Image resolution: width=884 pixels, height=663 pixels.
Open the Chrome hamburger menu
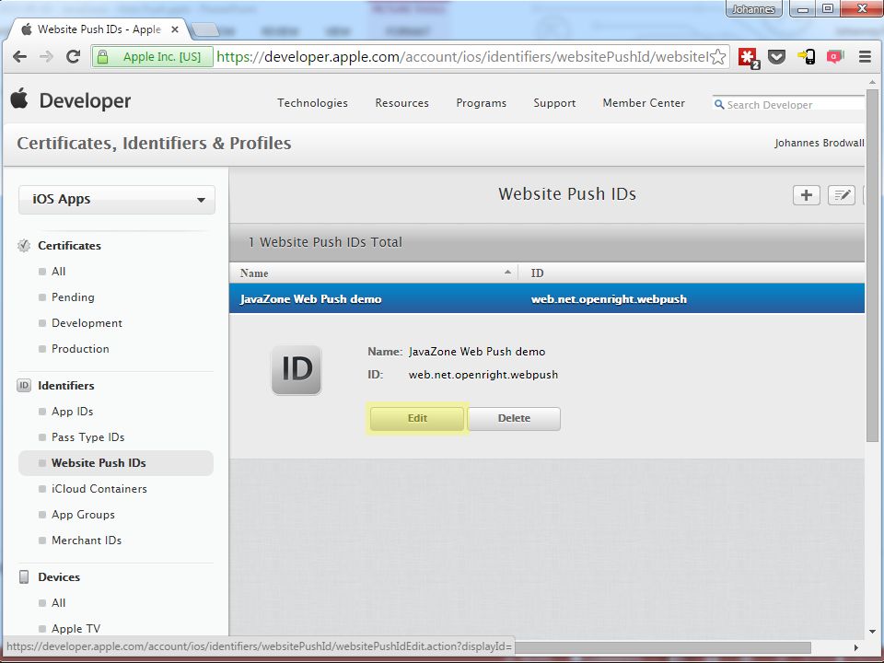[x=865, y=57]
